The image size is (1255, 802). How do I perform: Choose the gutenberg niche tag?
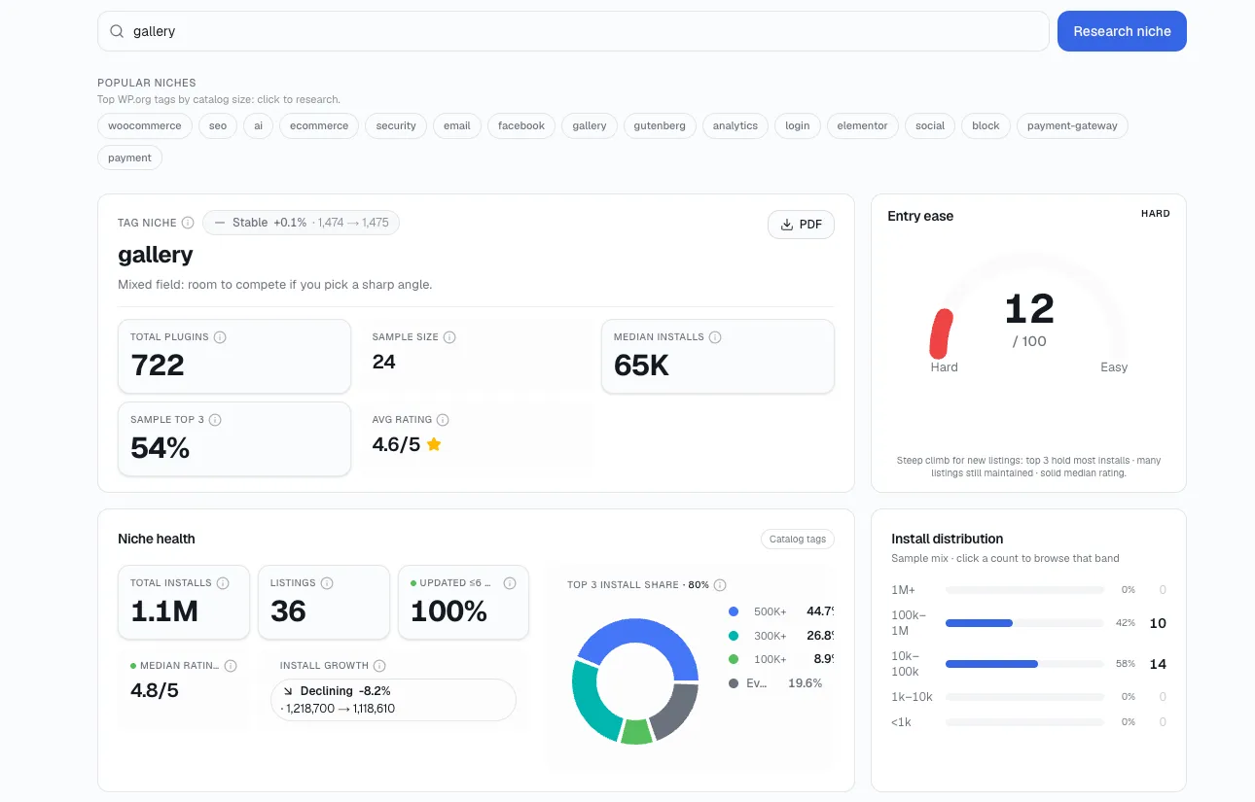[660, 125]
